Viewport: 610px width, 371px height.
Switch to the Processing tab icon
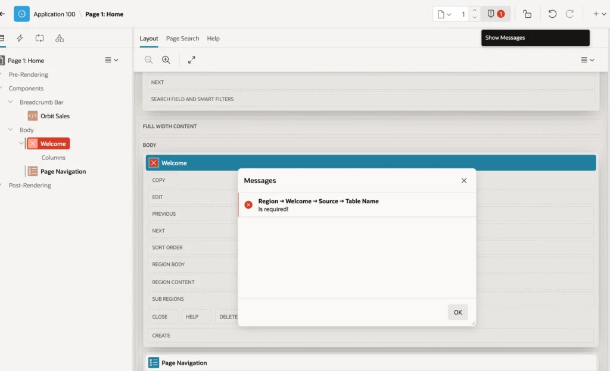(40, 38)
